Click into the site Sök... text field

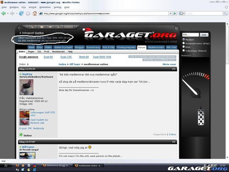(x=190, y=35)
